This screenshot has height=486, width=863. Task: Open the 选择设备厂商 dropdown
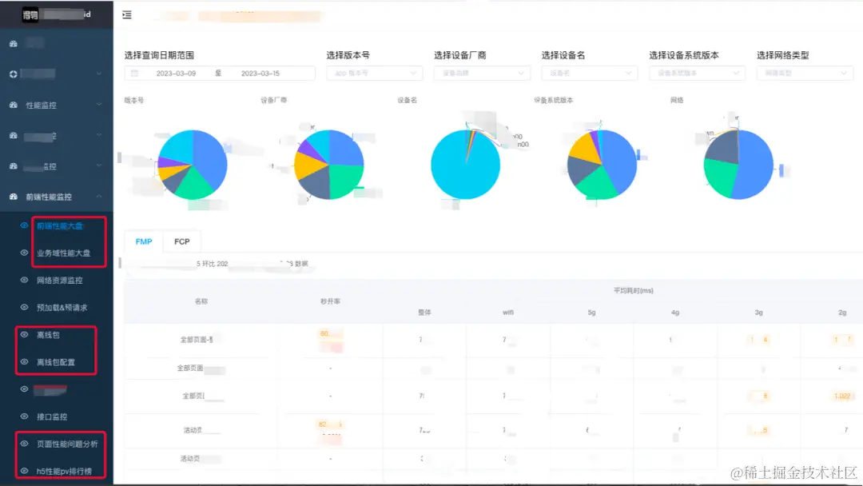[482, 74]
